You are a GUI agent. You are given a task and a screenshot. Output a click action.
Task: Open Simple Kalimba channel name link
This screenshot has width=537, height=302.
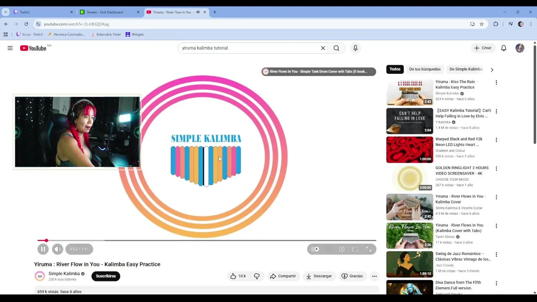coord(64,273)
